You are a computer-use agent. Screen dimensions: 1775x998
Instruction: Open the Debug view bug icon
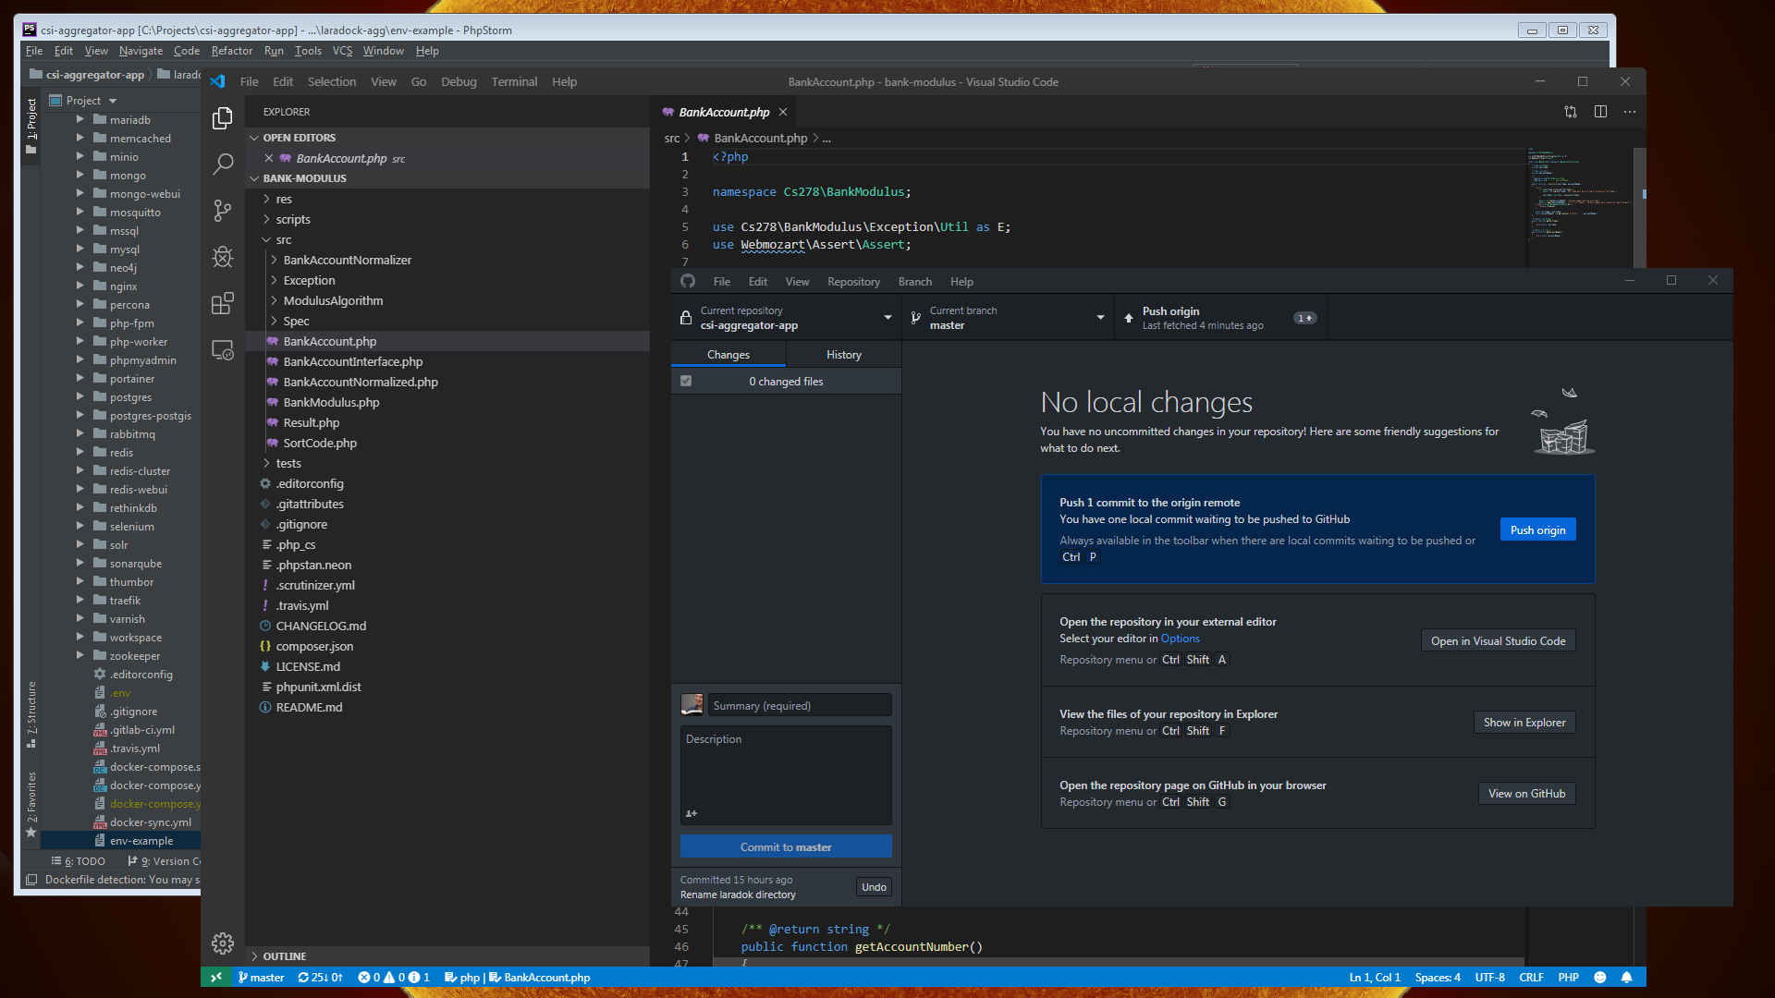(223, 257)
